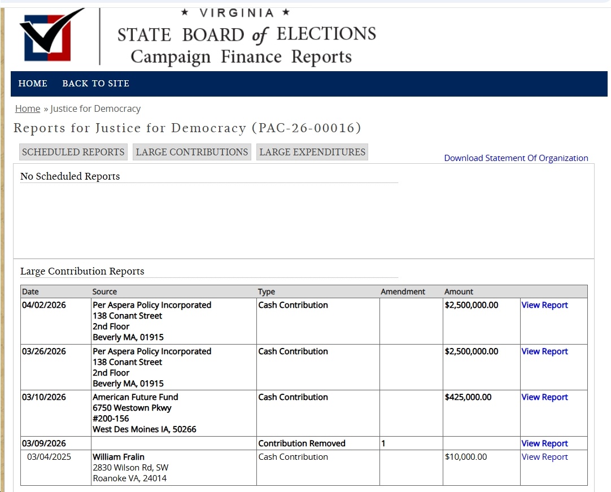Click the Source column header
The width and height of the screenshot is (611, 492).
coord(104,291)
